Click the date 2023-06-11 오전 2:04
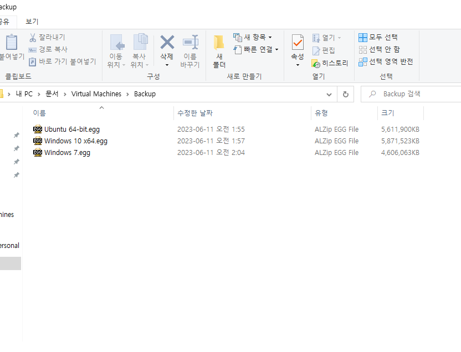This screenshot has width=461, height=352. [211, 153]
